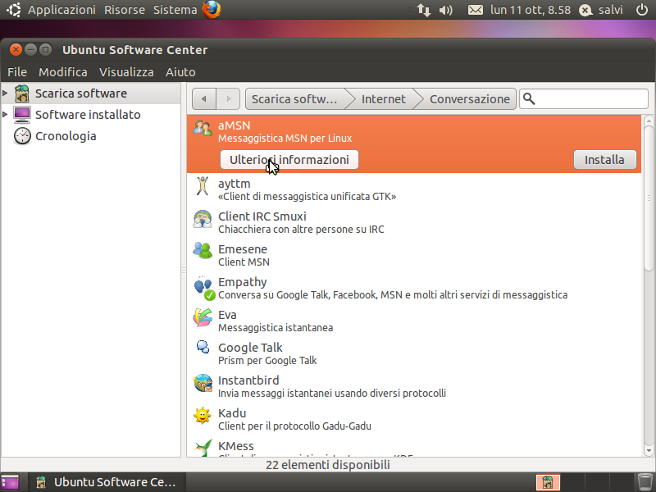Click the show desktop button
Screen dimensions: 656x492
[x=10, y=482]
